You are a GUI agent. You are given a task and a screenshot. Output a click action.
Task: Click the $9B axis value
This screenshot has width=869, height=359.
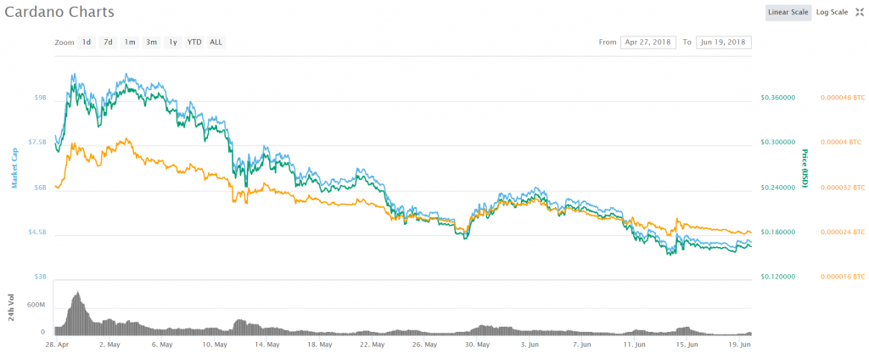point(41,98)
